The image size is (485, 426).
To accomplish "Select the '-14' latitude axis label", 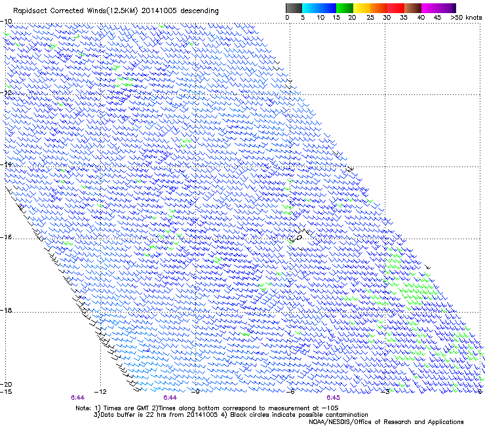I will [x=6, y=165].
